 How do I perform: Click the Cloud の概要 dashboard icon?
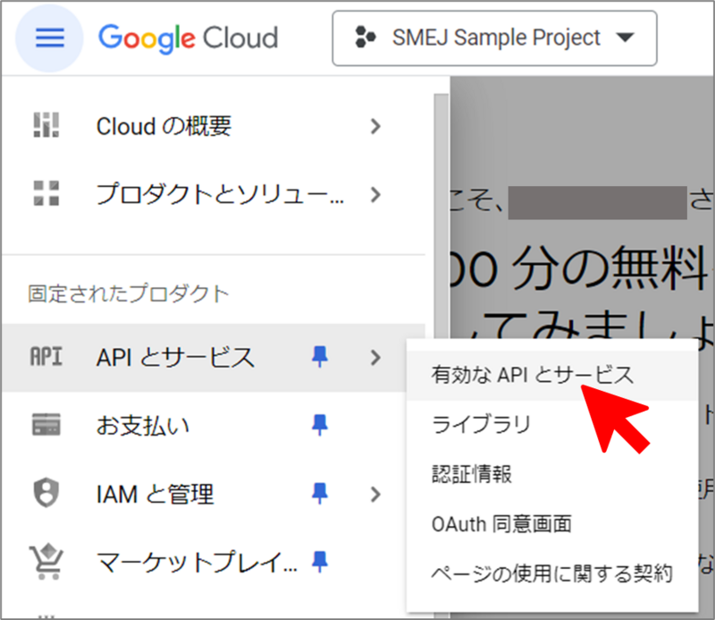(x=46, y=125)
